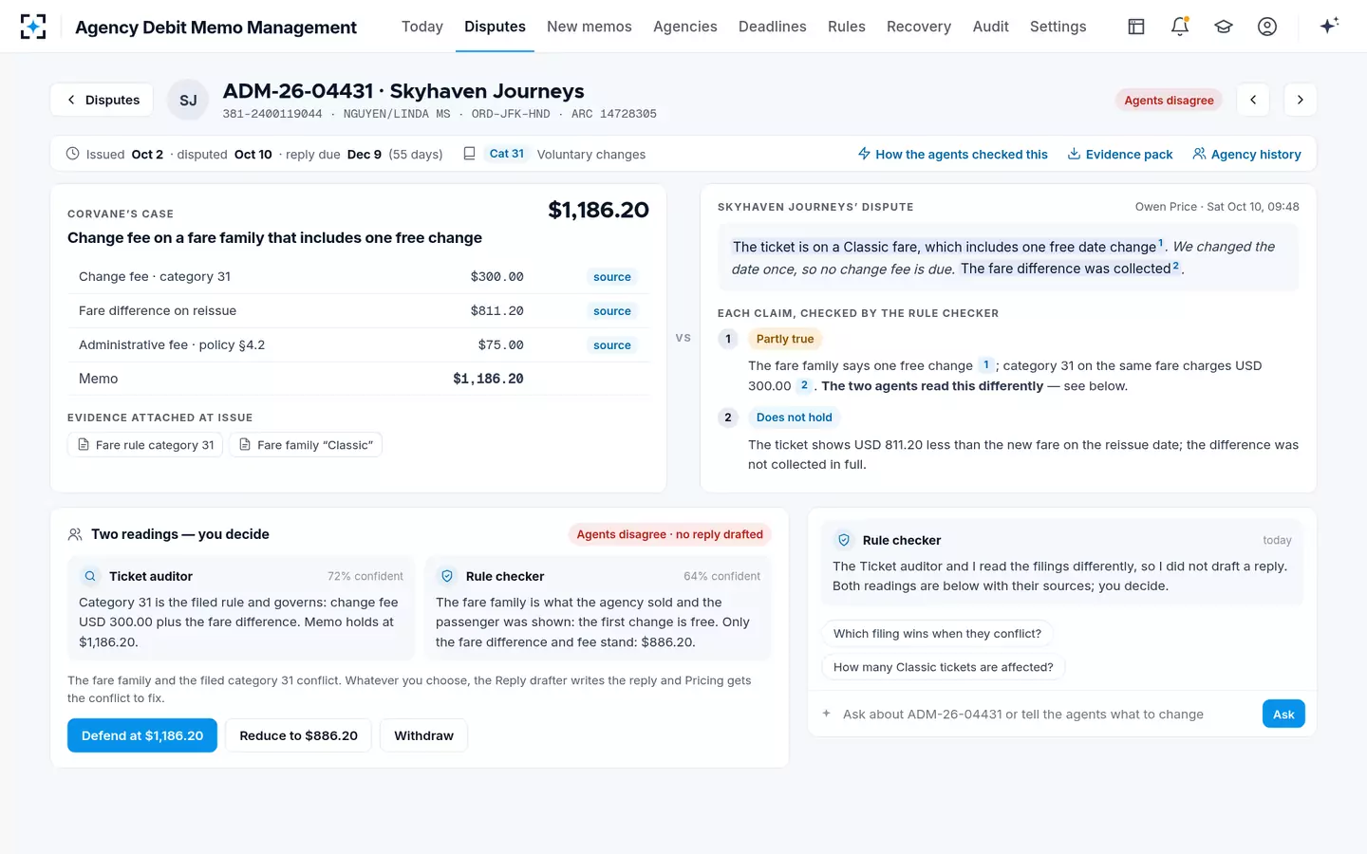Image resolution: width=1367 pixels, height=854 pixels.
Task: Open citation 1 in dispute text
Action: point(1160,244)
